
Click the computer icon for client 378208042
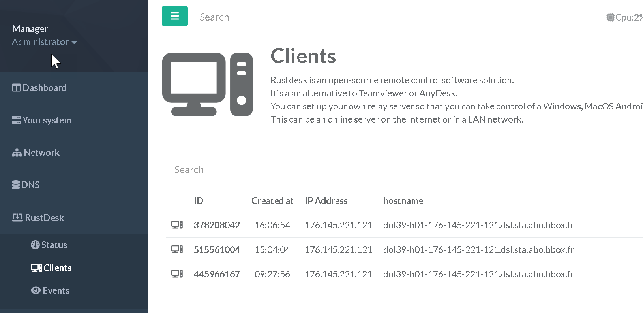177,225
